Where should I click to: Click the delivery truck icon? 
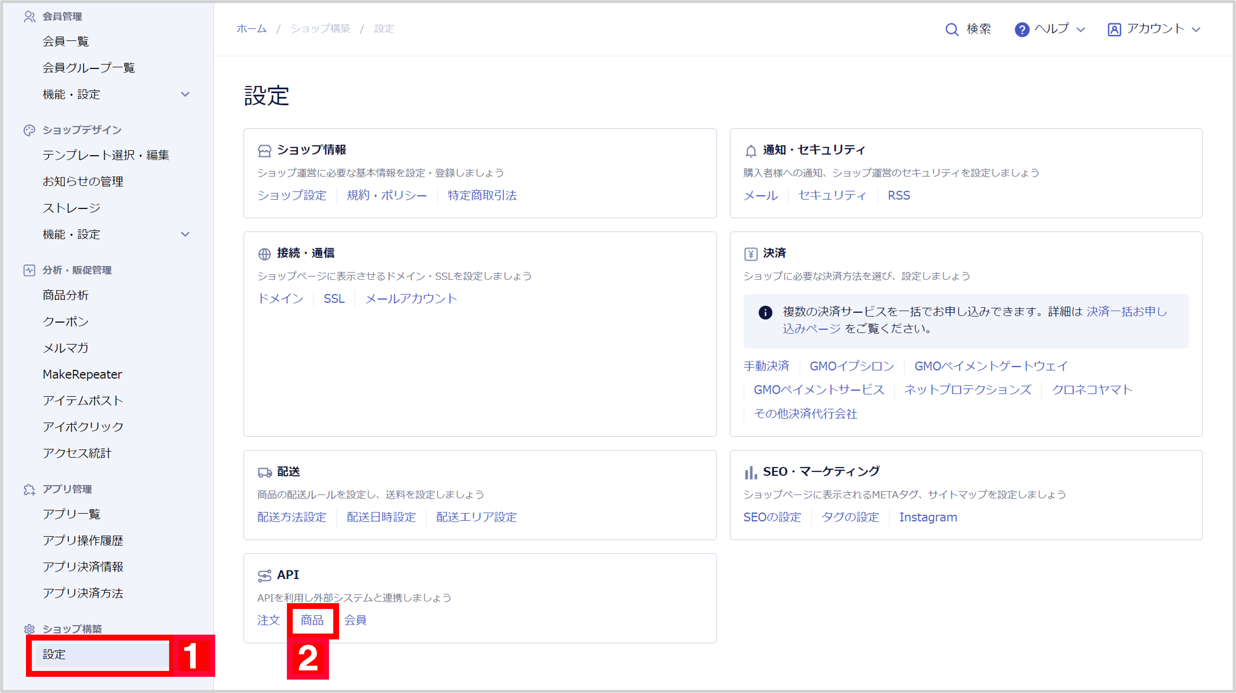pos(264,472)
